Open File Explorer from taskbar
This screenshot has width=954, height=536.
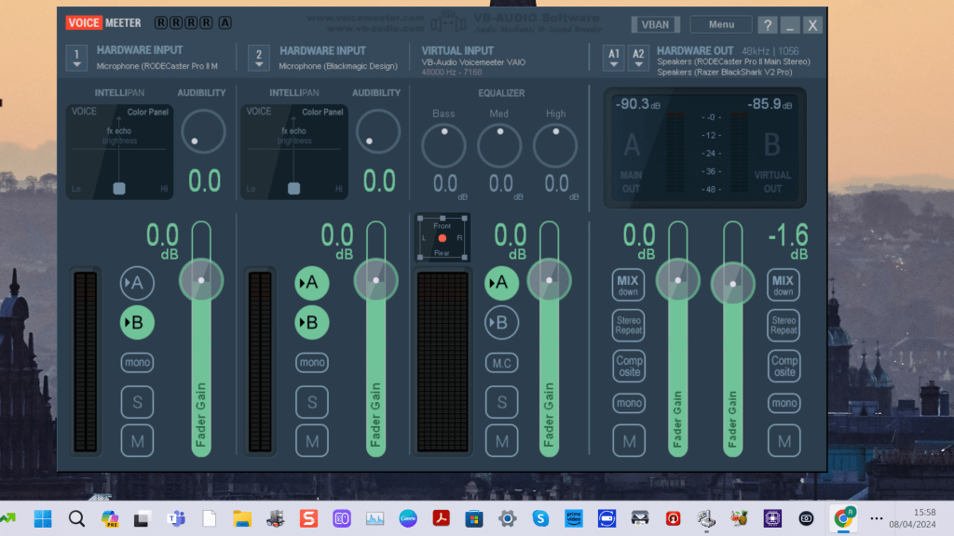coord(242,518)
